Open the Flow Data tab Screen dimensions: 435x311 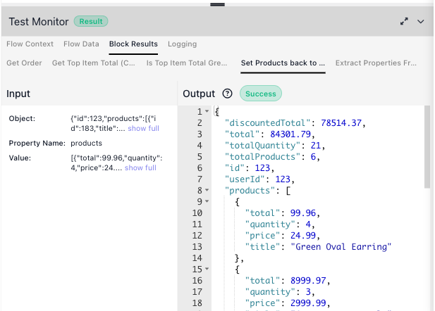(x=81, y=44)
